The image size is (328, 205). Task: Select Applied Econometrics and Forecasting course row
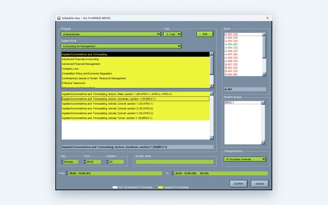pos(136,55)
